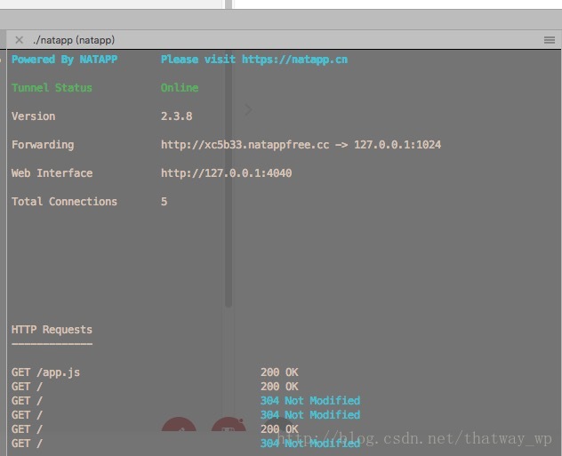Image resolution: width=562 pixels, height=456 pixels.
Task: Click the 127.0.0.1:1024 forwarding target
Action: click(397, 145)
